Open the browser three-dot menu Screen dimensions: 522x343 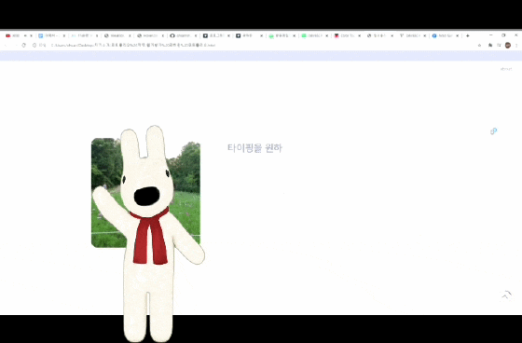click(x=516, y=46)
